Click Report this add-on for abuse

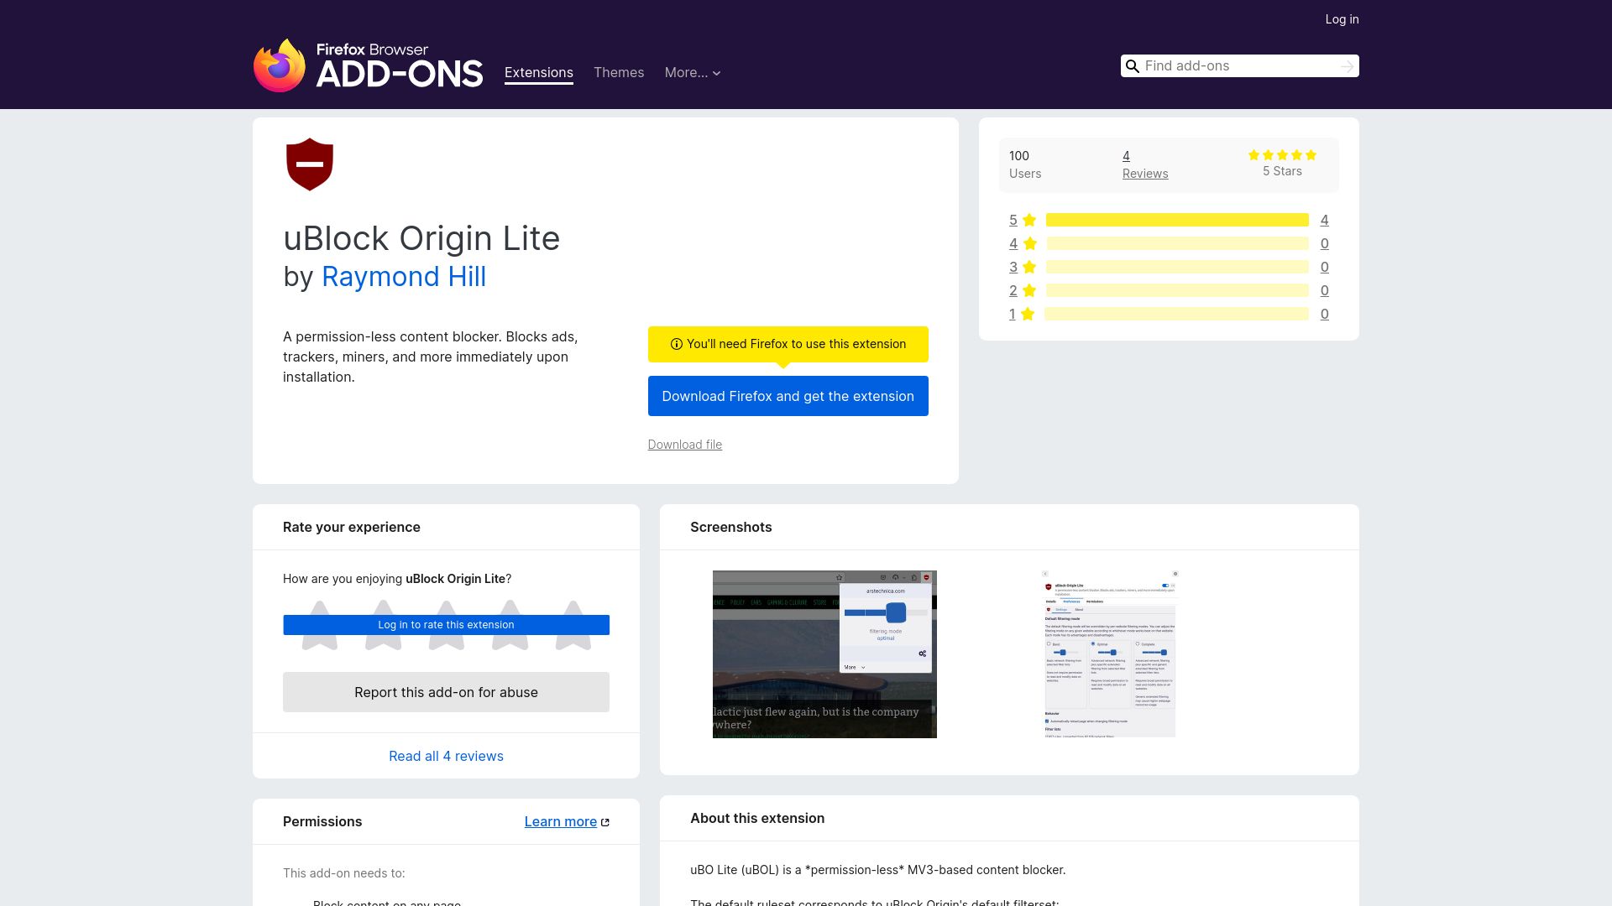[446, 692]
